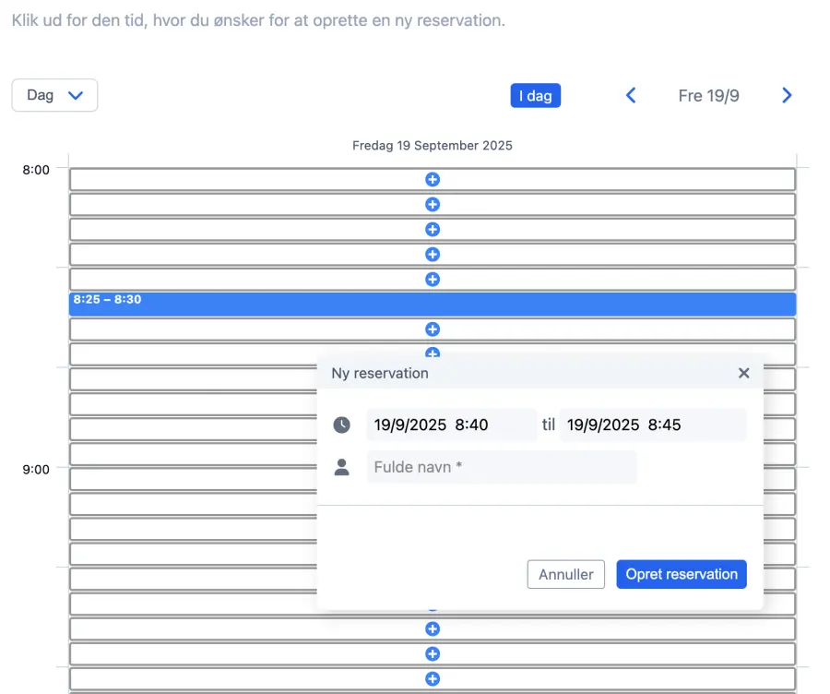Viewport: 830px width, 694px height.
Task: Edit the end time field 19/9/2025 8:45
Action: point(652,425)
